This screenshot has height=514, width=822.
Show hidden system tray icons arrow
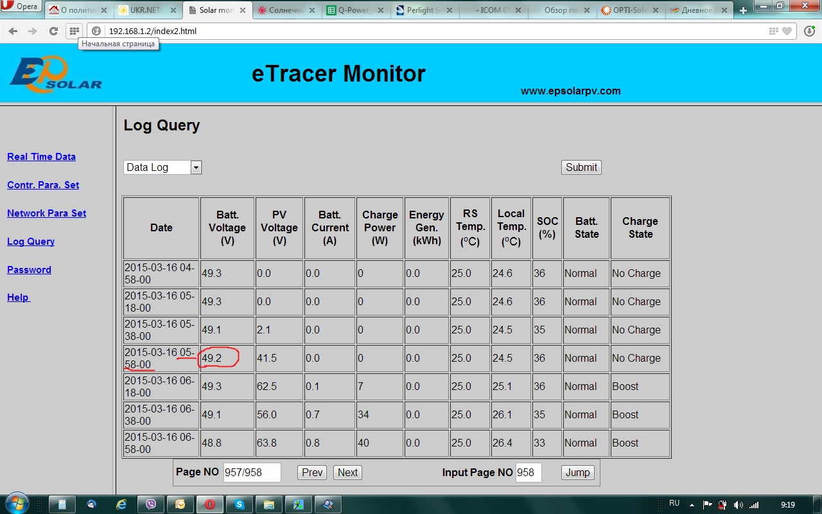point(692,505)
